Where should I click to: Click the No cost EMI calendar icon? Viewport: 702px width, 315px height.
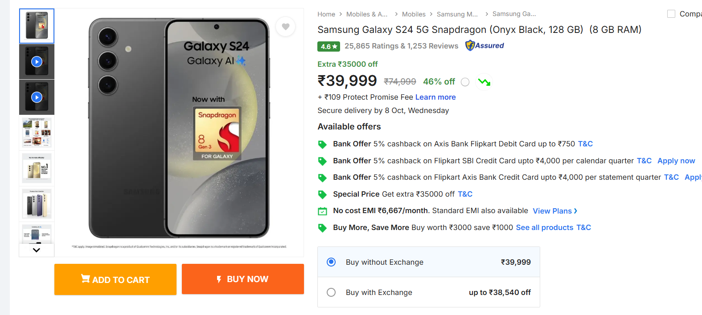click(322, 211)
